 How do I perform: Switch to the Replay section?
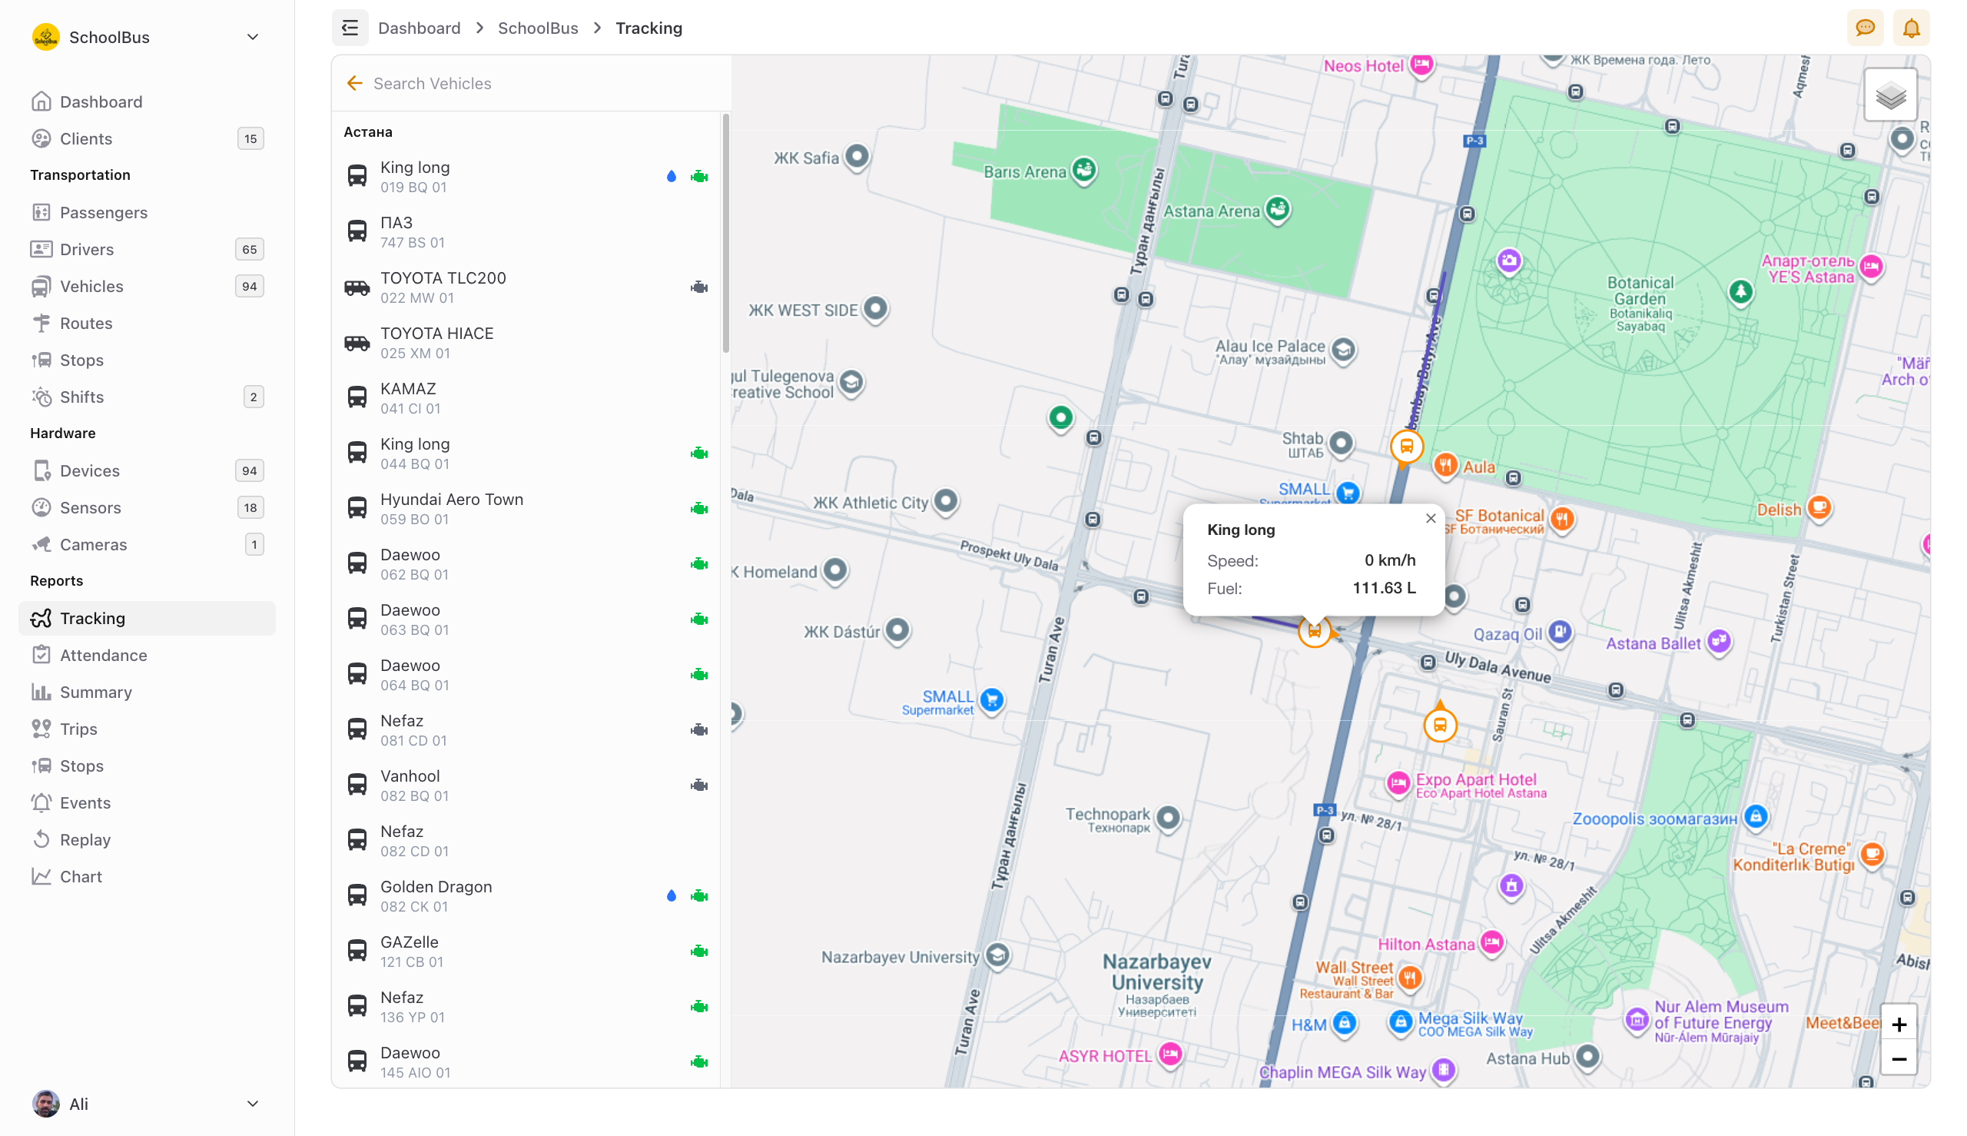tap(86, 839)
